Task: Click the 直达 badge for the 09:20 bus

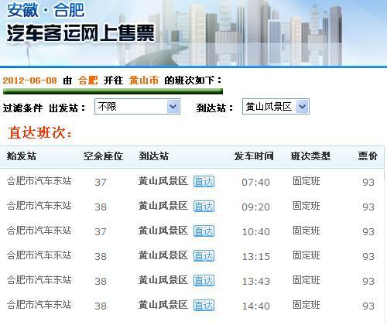Action: [x=204, y=207]
